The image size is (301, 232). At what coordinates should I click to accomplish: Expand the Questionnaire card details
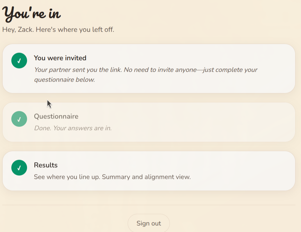(x=149, y=122)
